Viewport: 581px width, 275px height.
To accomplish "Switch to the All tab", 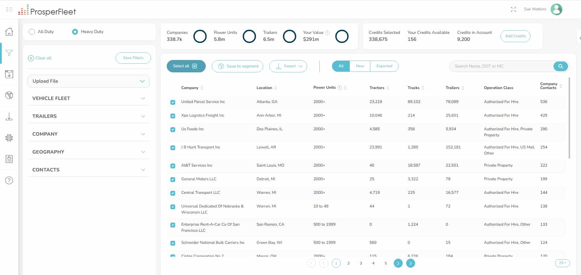I will (x=341, y=66).
